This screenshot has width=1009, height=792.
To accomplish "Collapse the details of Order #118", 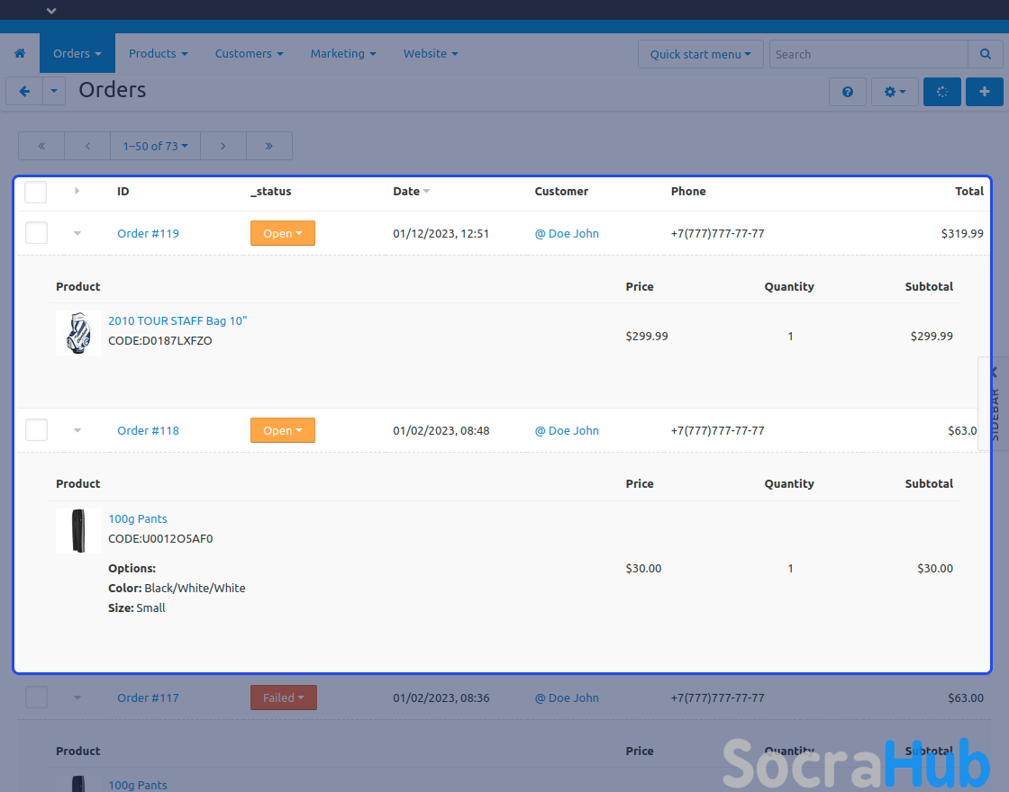I will 77,430.
